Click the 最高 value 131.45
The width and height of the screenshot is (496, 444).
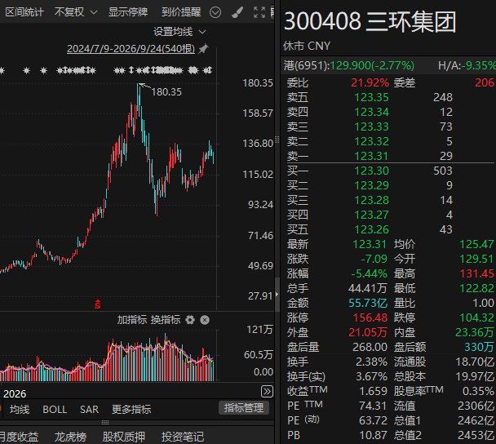pyautogui.click(x=476, y=273)
